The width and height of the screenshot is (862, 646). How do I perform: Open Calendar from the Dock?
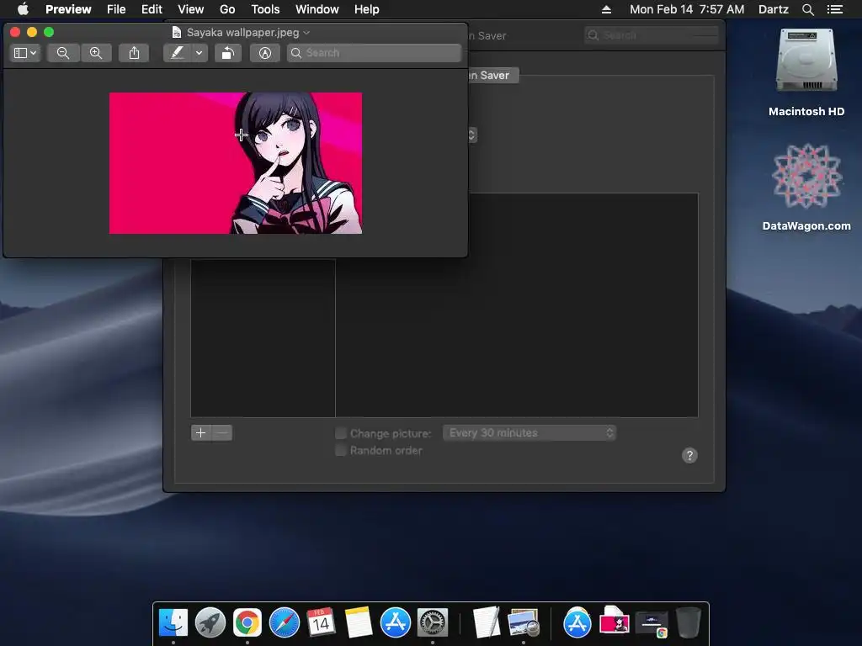coord(321,622)
